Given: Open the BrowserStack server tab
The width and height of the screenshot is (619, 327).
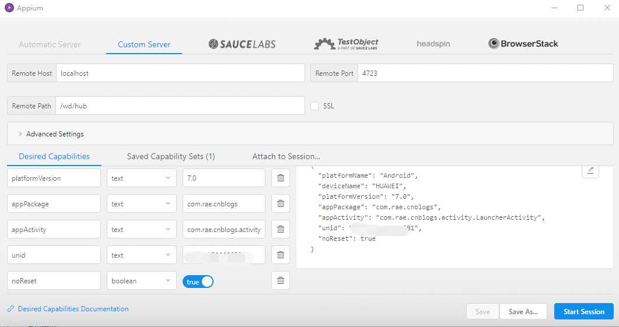Looking at the screenshot, I should [x=523, y=43].
